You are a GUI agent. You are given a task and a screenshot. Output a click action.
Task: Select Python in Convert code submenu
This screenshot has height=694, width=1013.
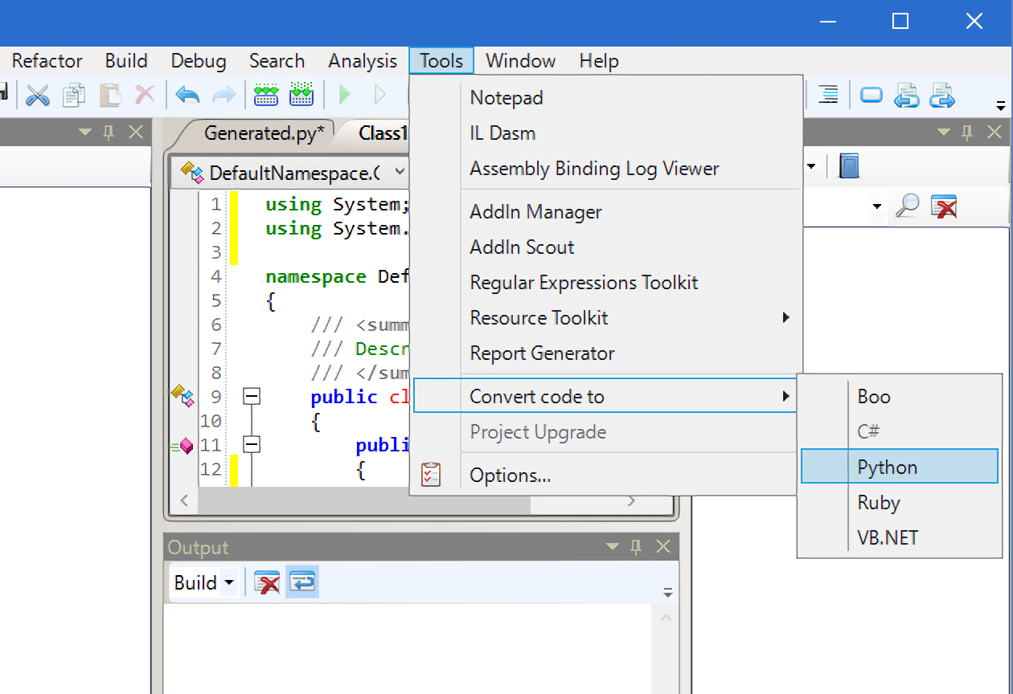tap(888, 467)
